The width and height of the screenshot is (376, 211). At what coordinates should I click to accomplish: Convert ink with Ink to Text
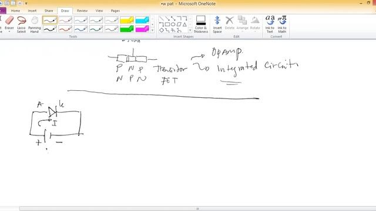tap(270, 25)
